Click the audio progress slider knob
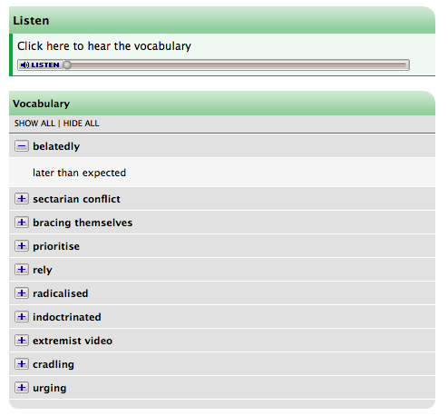The width and height of the screenshot is (448, 416). click(67, 65)
